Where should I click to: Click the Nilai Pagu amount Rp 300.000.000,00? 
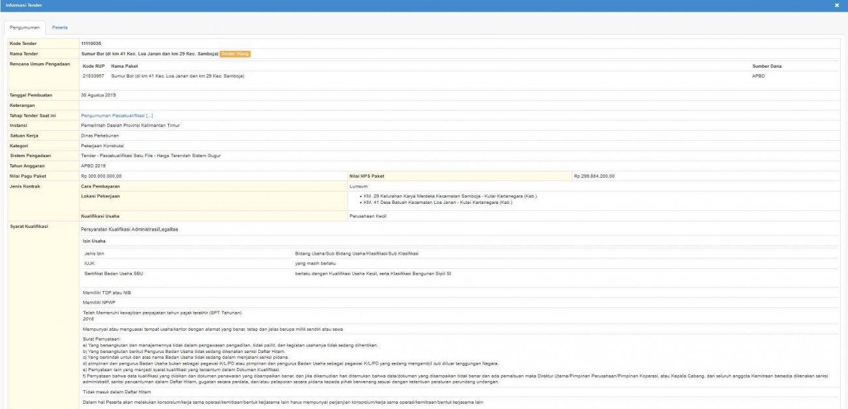[101, 176]
